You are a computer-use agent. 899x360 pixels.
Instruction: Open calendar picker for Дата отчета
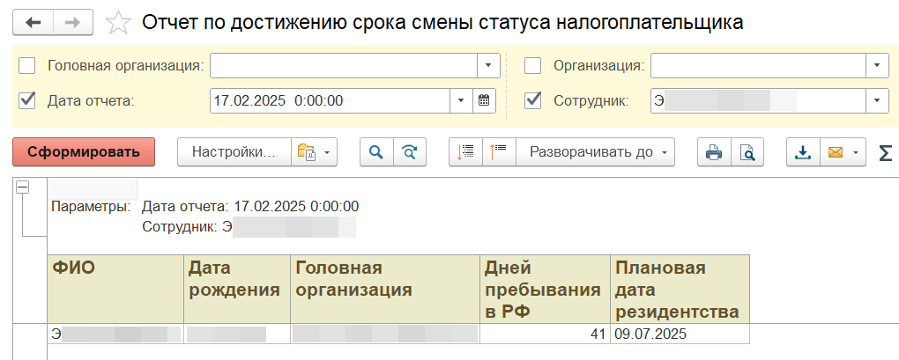click(485, 100)
